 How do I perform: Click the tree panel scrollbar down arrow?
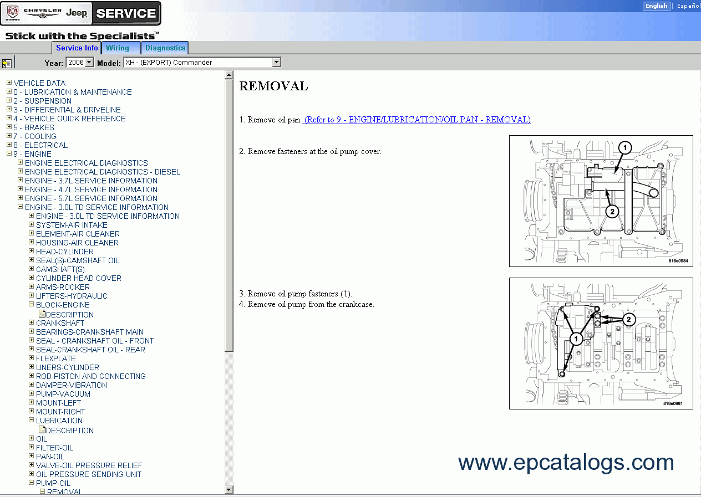229,489
